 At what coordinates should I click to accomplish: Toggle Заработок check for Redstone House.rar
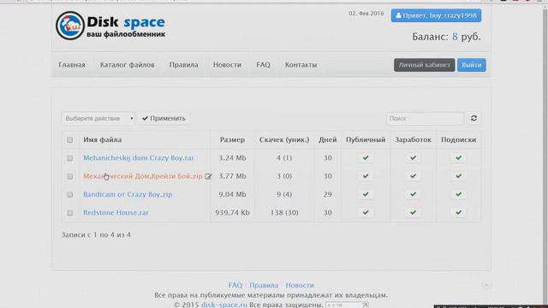(413, 212)
